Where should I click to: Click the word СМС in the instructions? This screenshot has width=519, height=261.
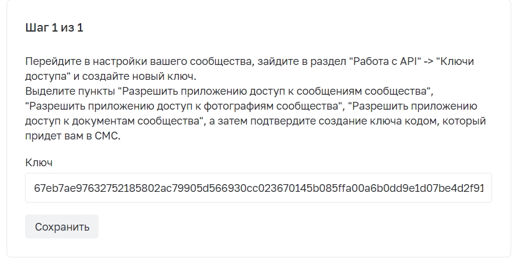coord(106,136)
